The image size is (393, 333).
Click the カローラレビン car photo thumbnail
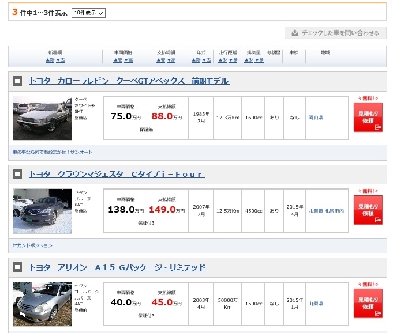[x=42, y=118]
